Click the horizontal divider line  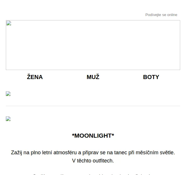93,106
